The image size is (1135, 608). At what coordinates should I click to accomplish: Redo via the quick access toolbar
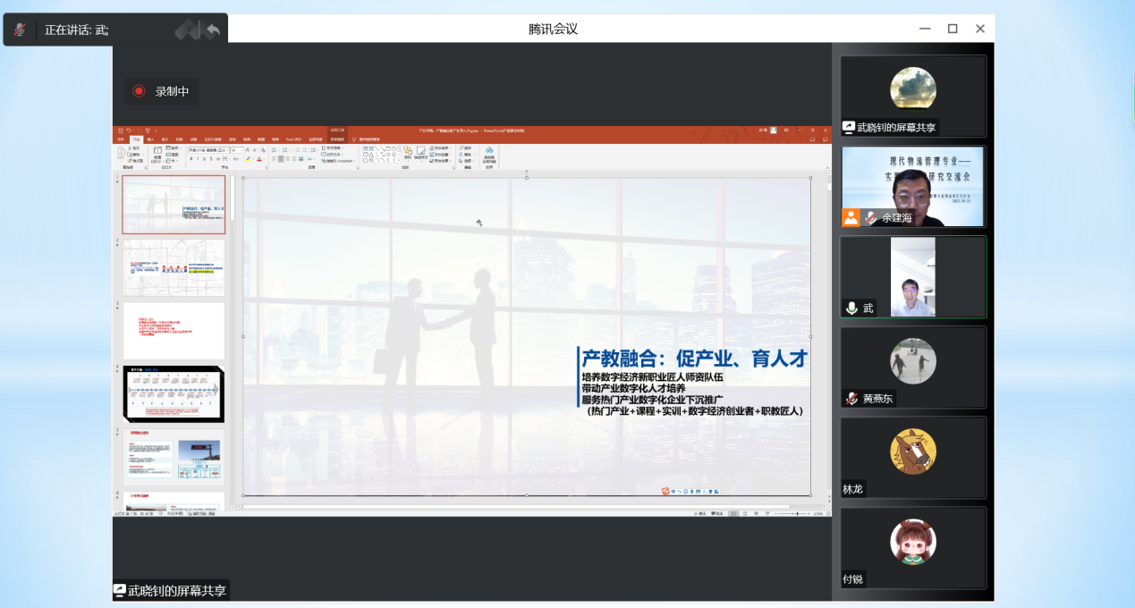point(140,131)
